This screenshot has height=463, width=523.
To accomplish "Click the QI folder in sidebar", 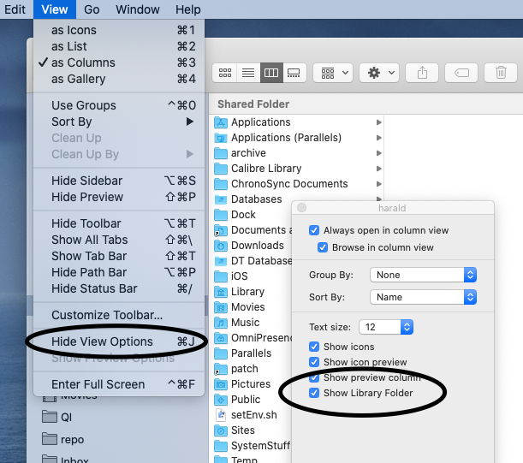I will 56,417.
